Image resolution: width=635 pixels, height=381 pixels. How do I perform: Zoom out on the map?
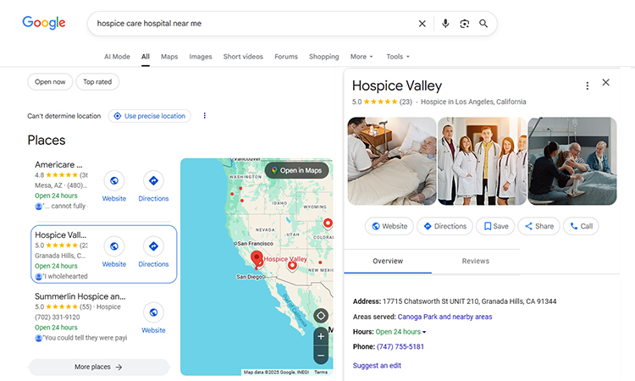point(321,356)
